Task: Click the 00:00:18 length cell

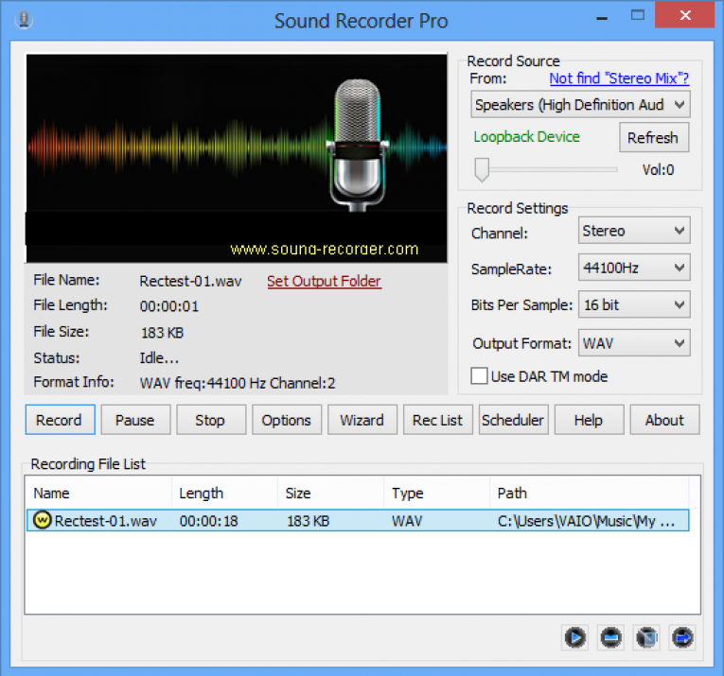Action: coord(209,521)
